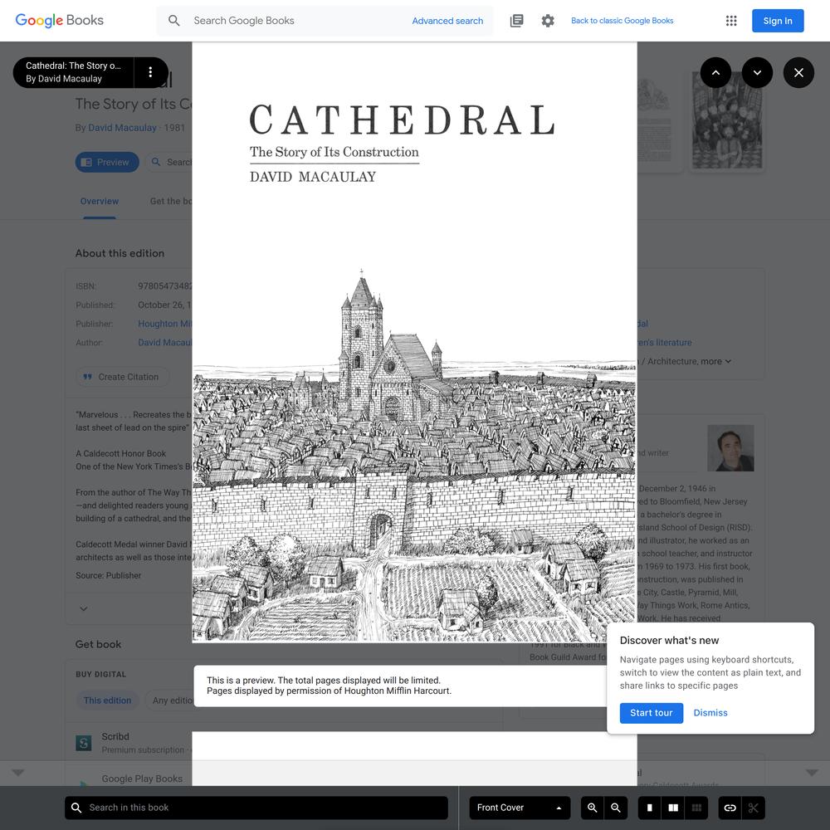
Task: Open the Houghton Mifflin publisher link
Action: pyautogui.click(x=164, y=324)
